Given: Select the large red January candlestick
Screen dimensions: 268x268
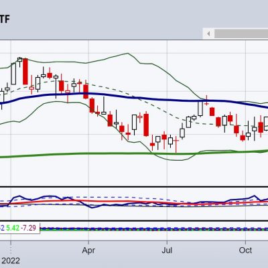Looking at the screenshot, I should point(25,72).
